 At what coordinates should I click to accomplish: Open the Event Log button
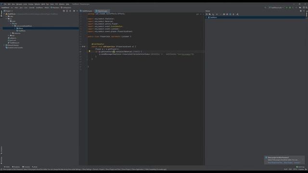click(300, 167)
